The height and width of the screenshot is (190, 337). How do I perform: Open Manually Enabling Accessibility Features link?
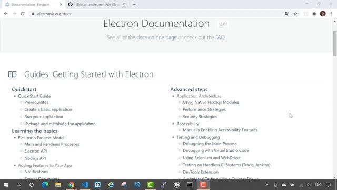[x=220, y=130]
